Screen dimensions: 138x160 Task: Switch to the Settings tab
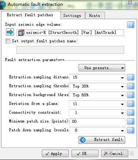[x=72, y=15]
